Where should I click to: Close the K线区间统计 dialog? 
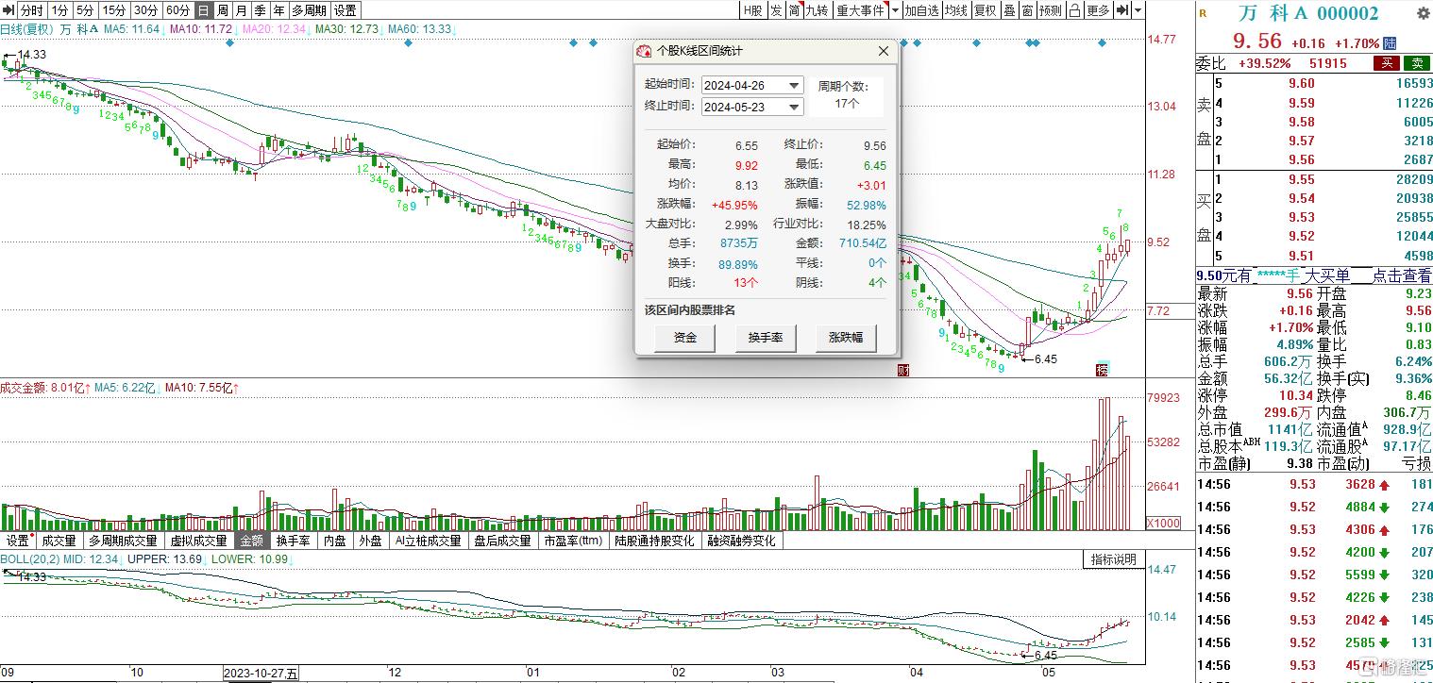[x=884, y=51]
